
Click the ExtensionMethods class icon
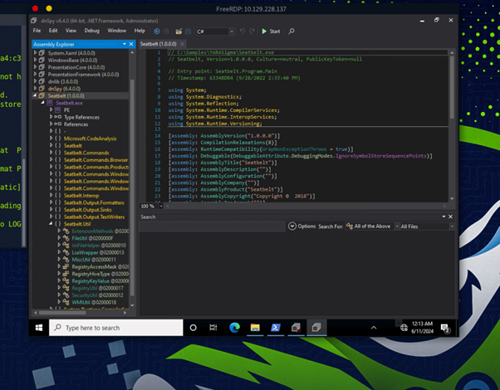(x=66, y=231)
